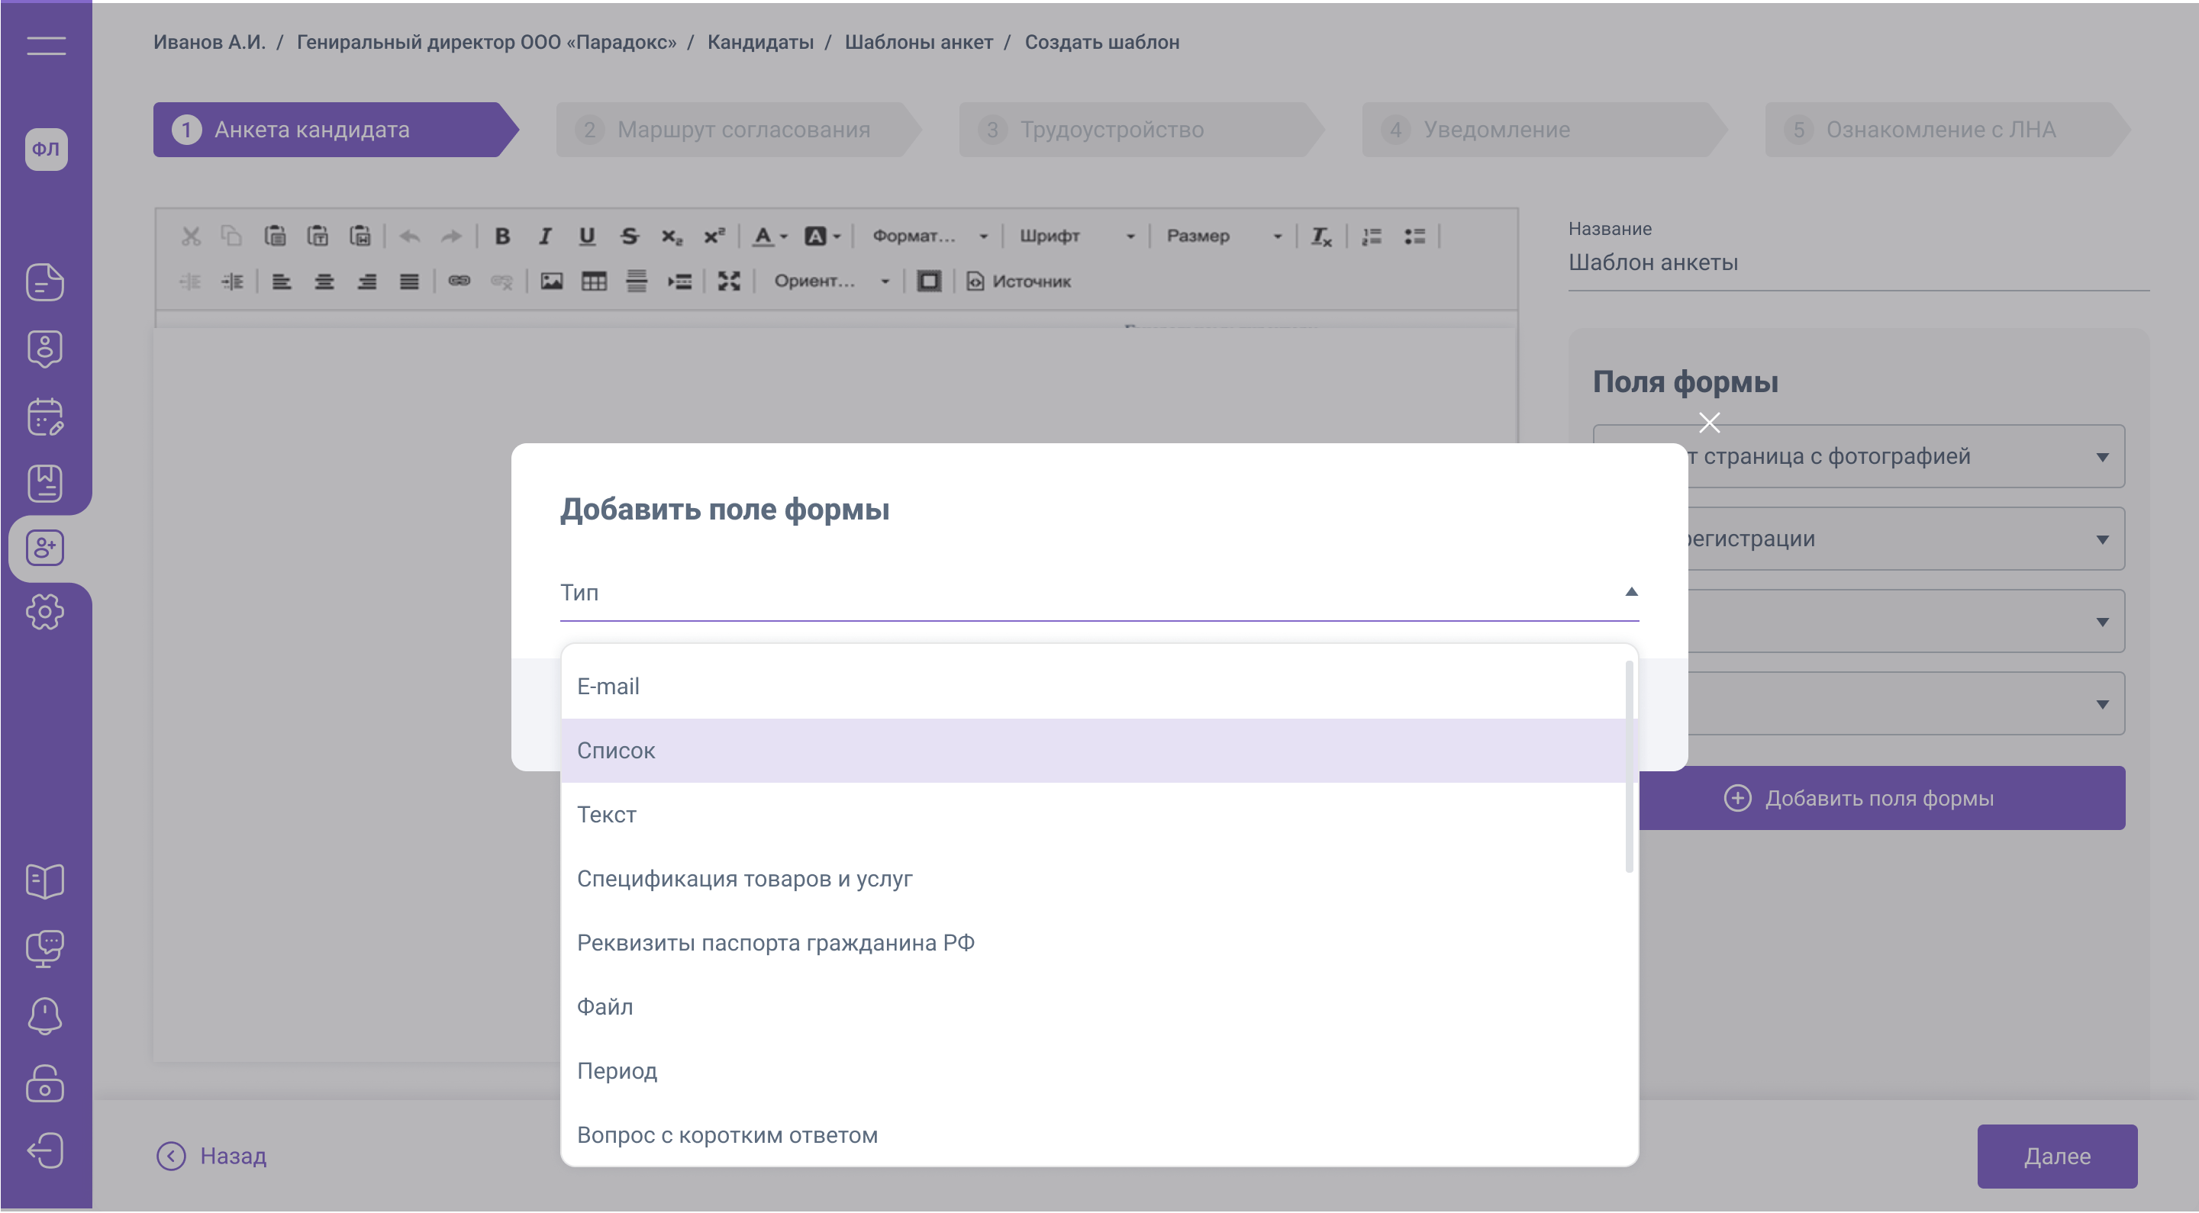Toggle Italic text formatting

click(x=545, y=236)
